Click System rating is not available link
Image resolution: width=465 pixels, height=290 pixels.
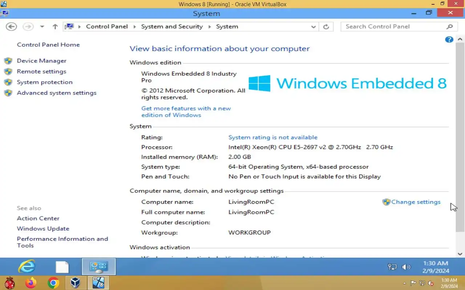pos(273,137)
